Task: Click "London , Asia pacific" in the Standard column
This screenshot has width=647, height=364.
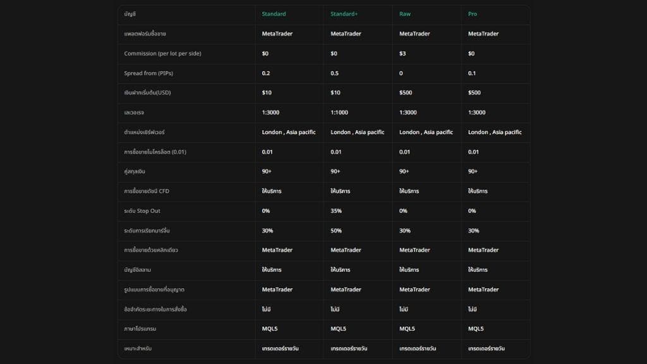Action: 289,132
